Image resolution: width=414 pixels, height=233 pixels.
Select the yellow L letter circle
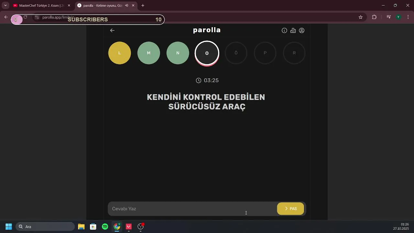[x=120, y=53]
